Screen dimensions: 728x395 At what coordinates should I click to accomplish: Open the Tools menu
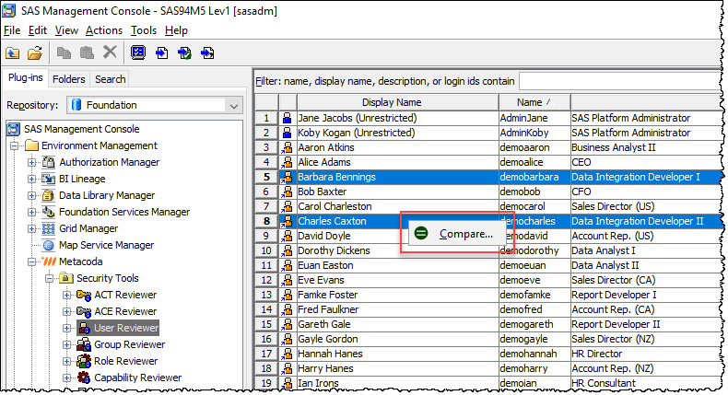tap(144, 30)
